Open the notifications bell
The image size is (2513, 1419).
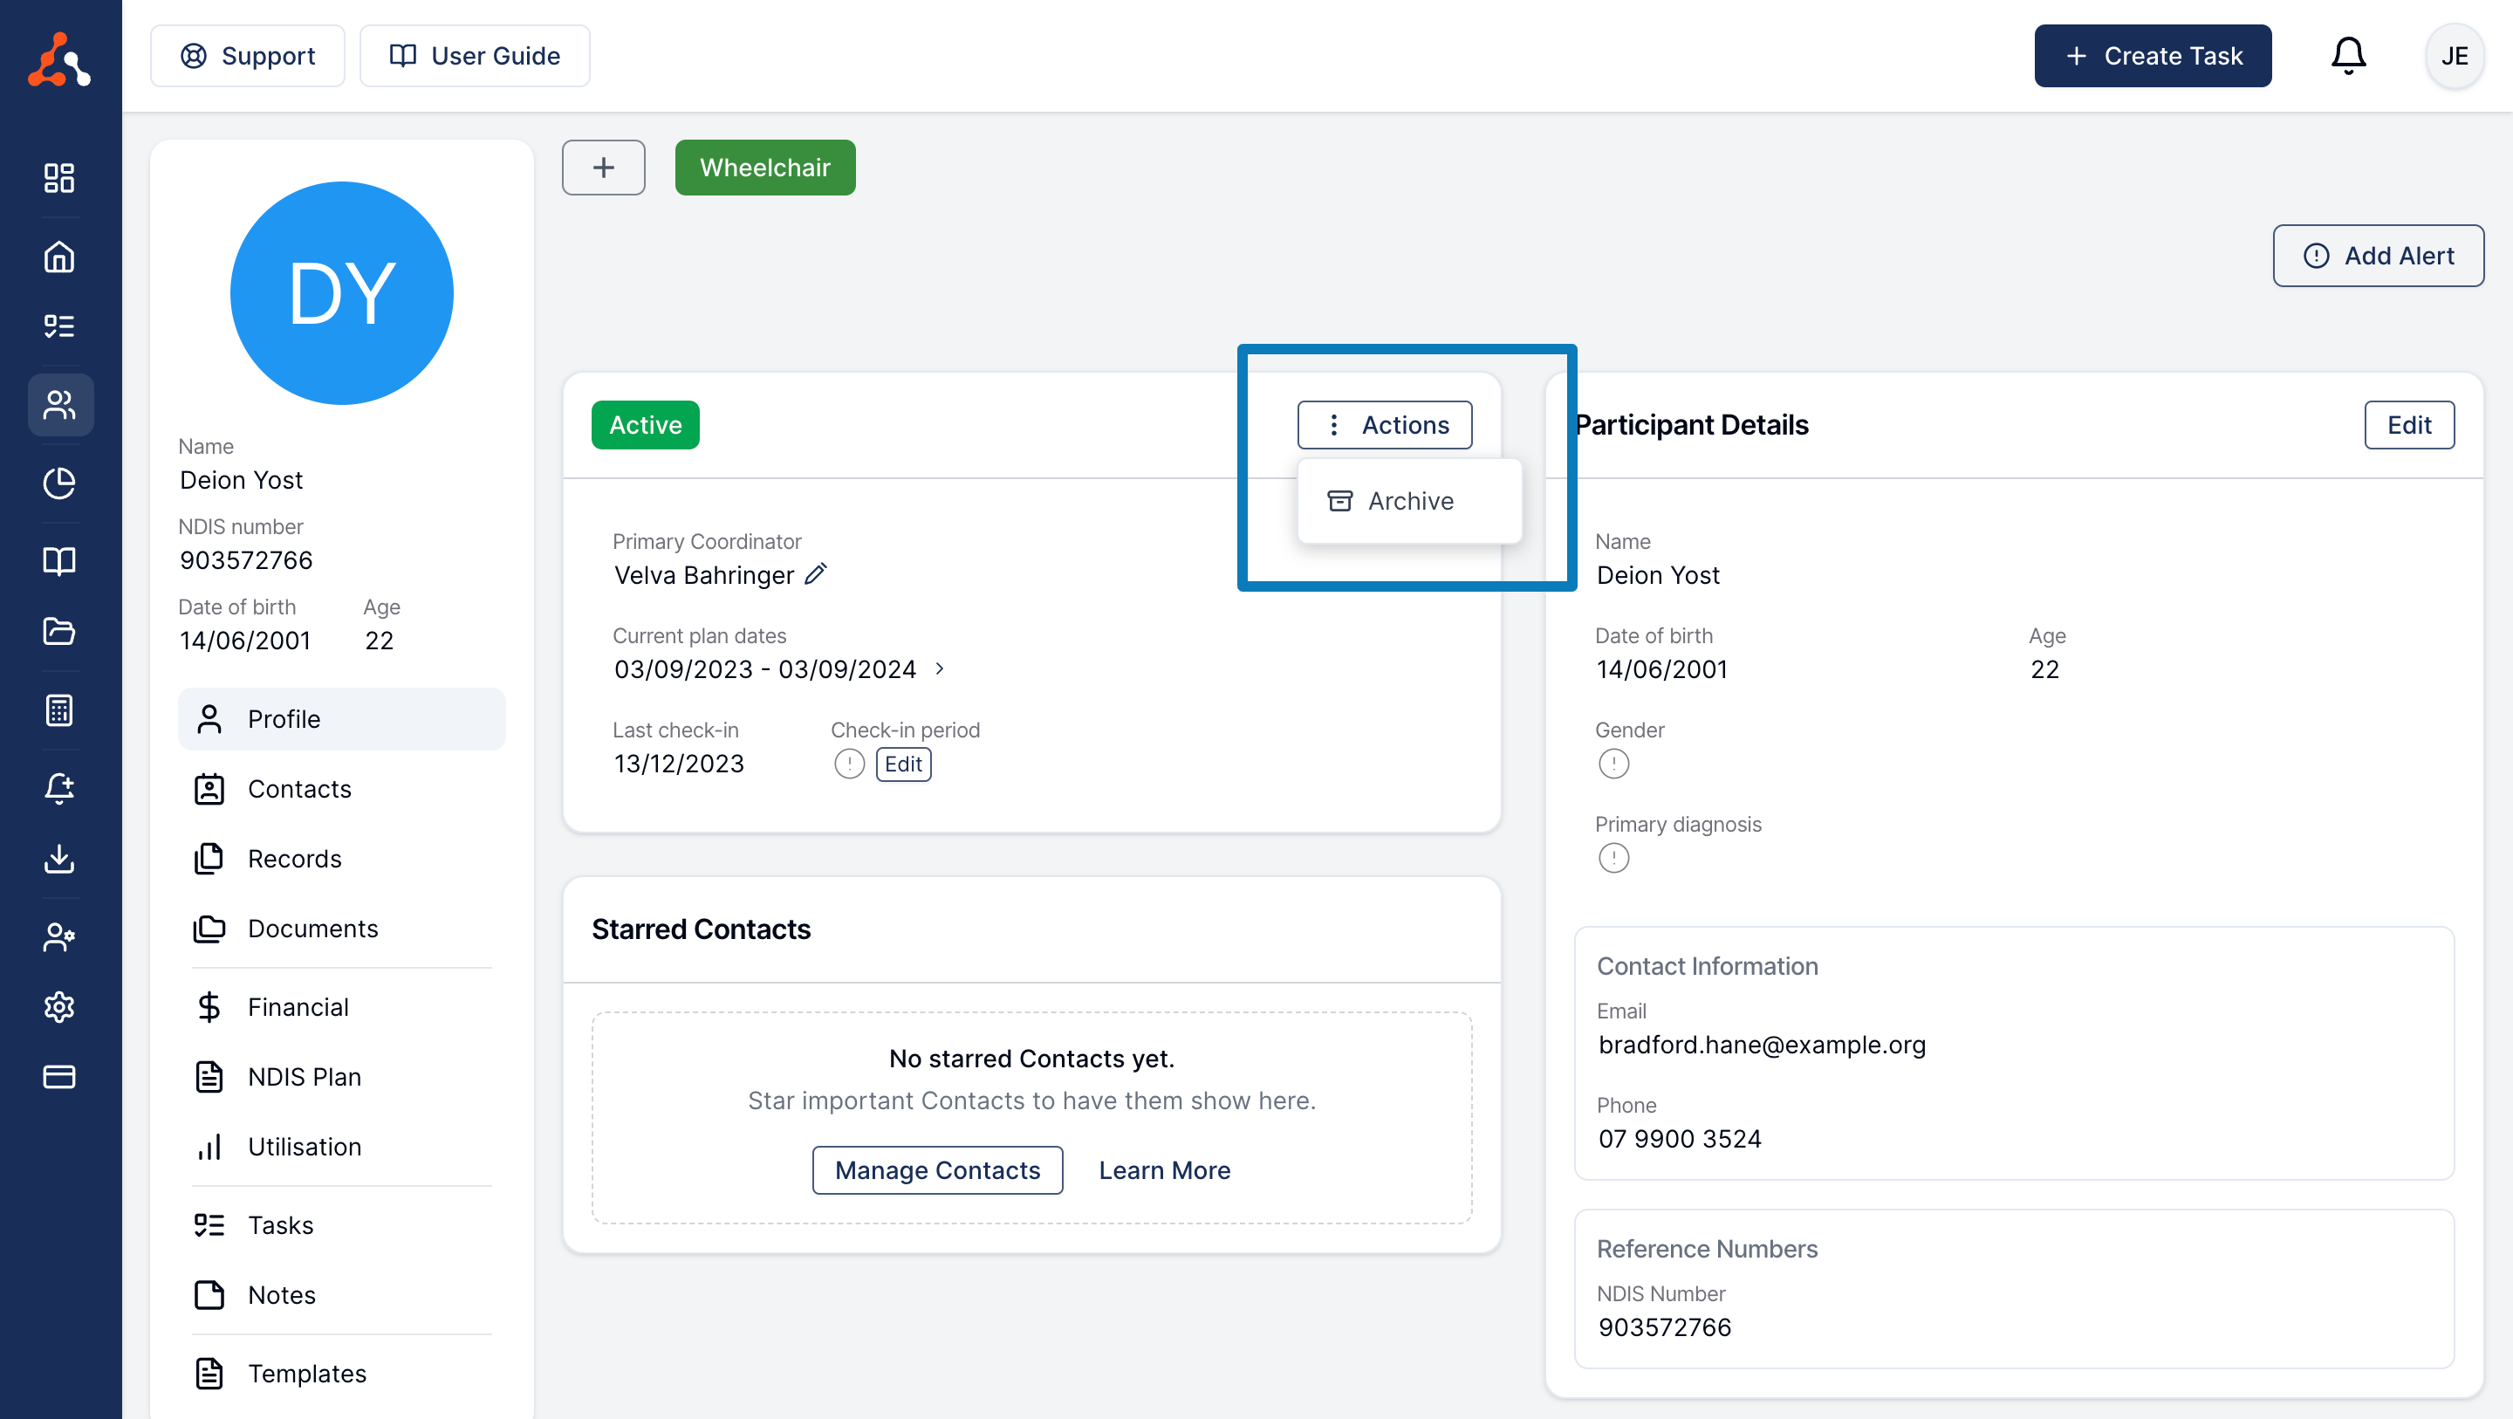[x=2347, y=56]
